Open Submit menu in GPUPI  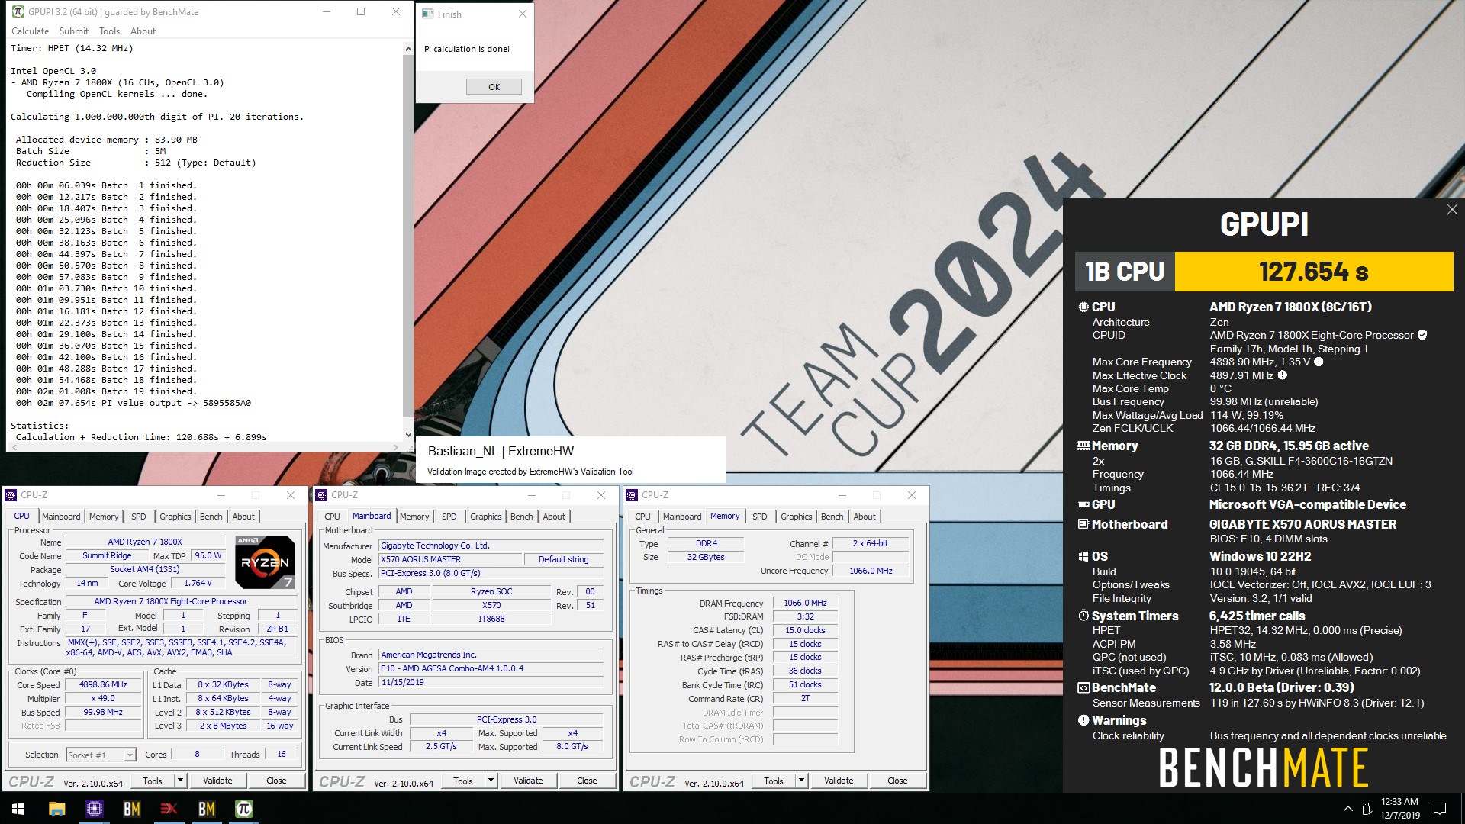tap(74, 31)
